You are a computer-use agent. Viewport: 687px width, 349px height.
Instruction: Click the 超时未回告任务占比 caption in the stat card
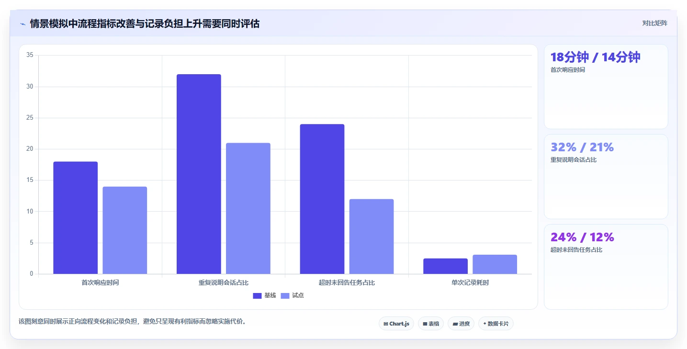(x=576, y=249)
